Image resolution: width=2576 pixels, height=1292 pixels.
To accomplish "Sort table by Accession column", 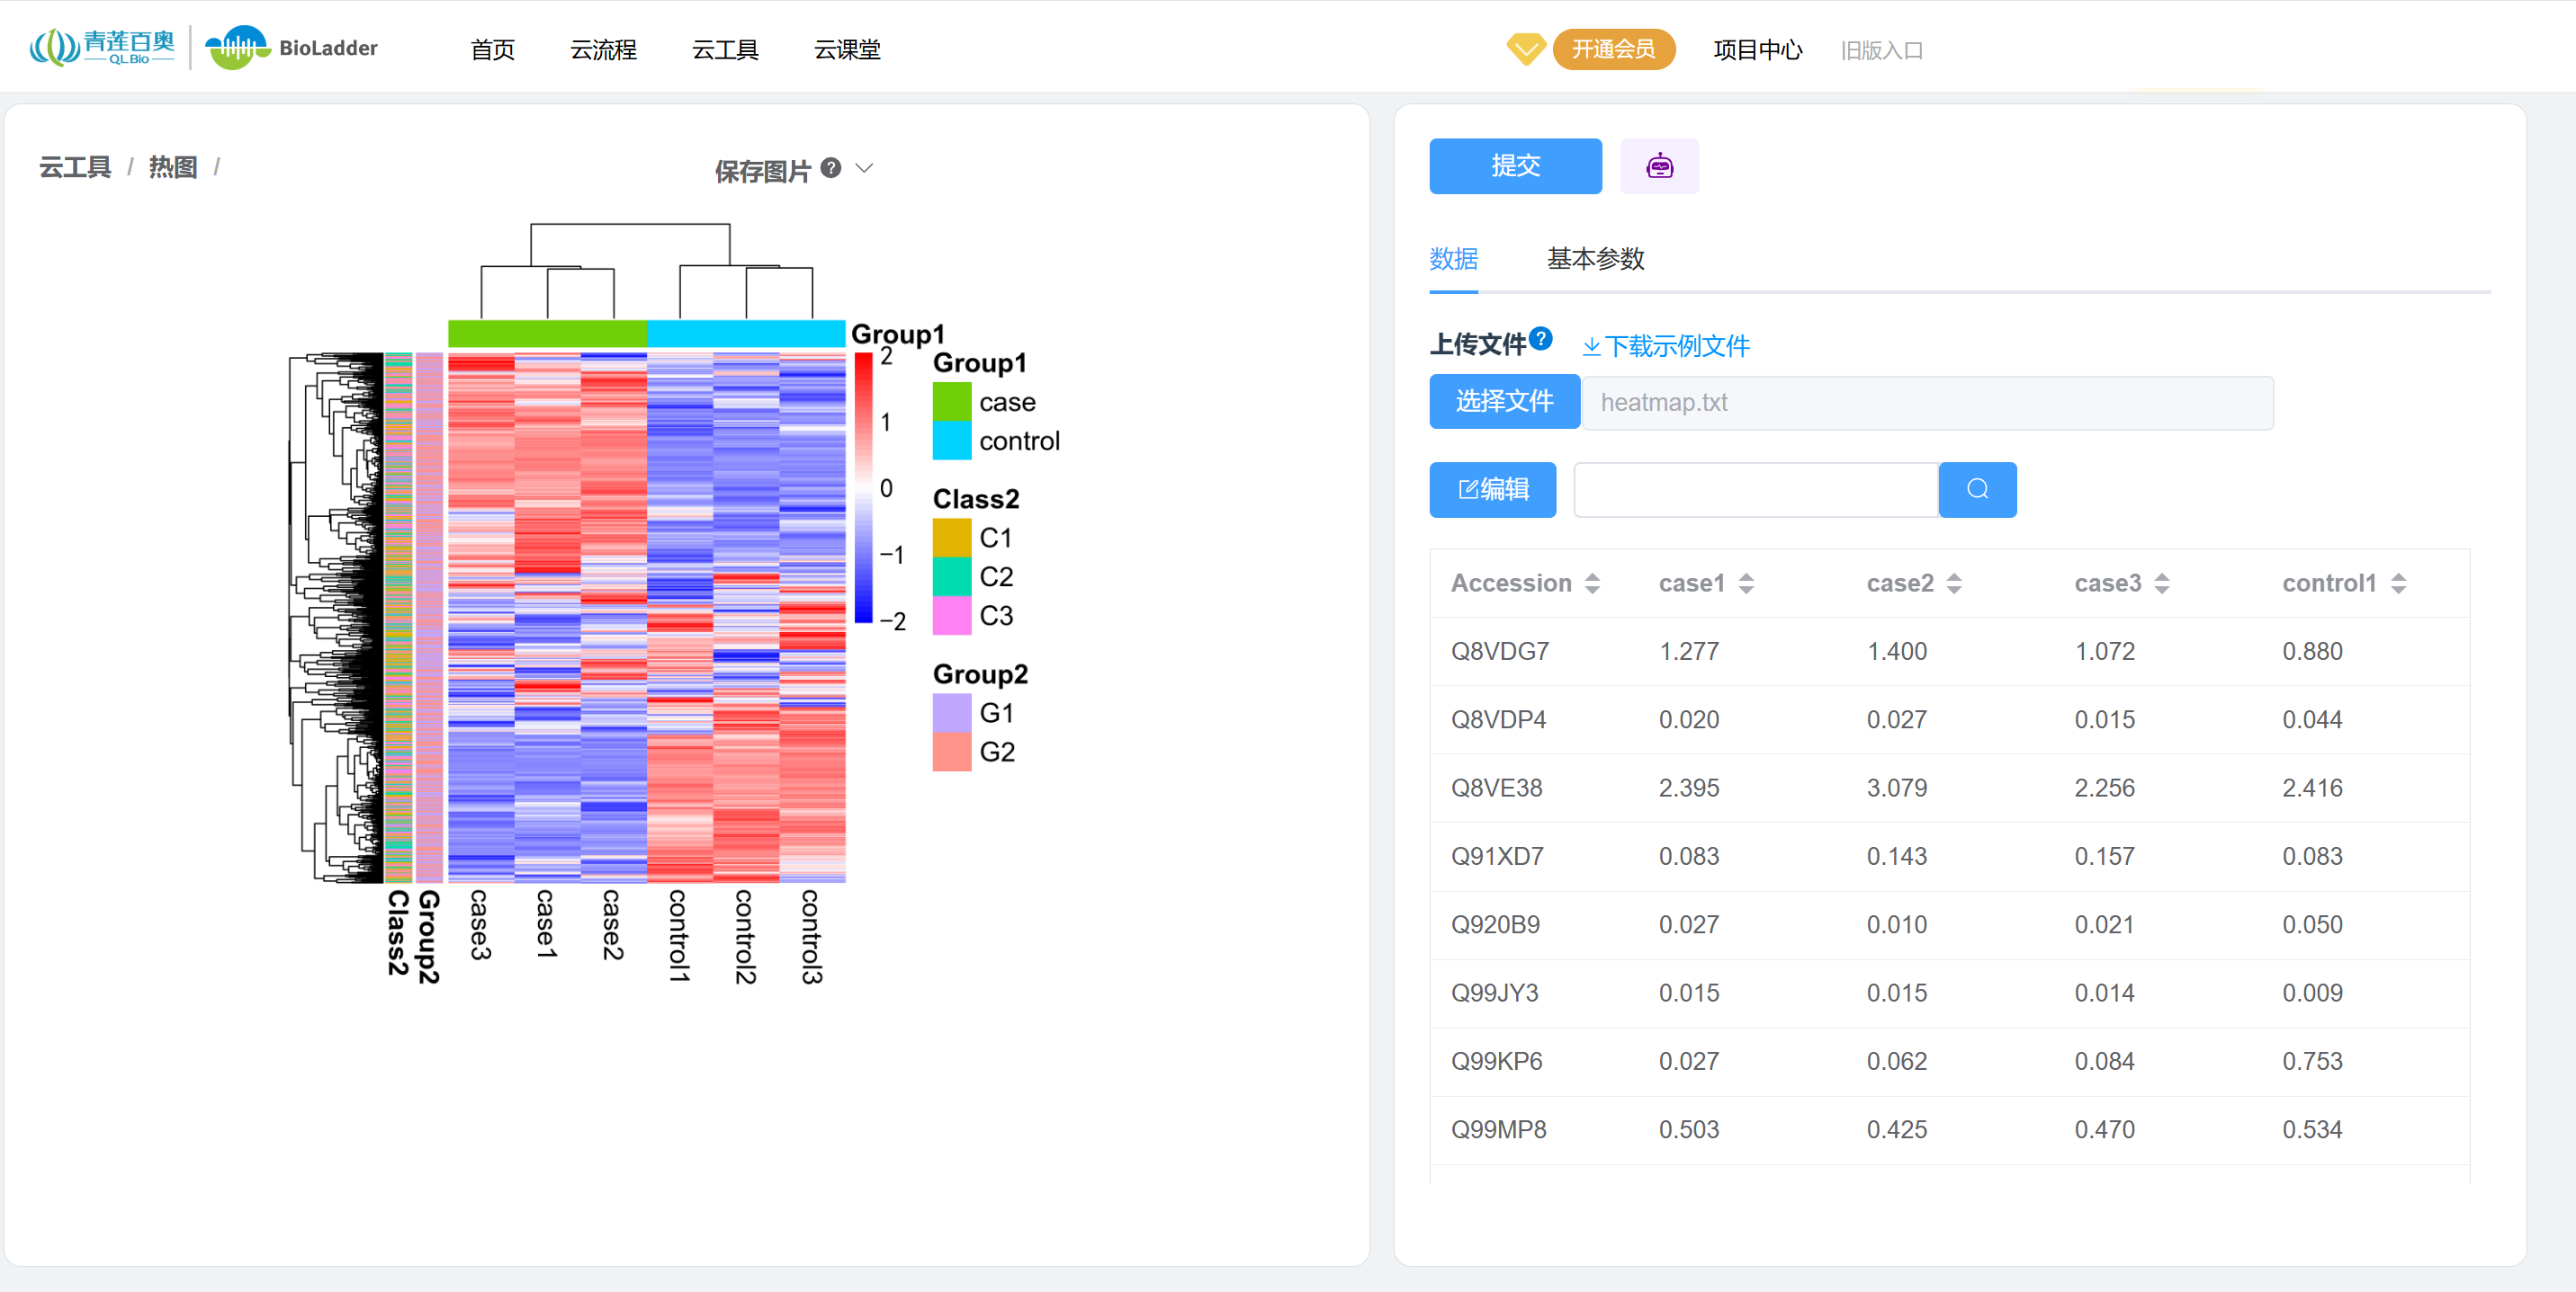I will (1592, 583).
